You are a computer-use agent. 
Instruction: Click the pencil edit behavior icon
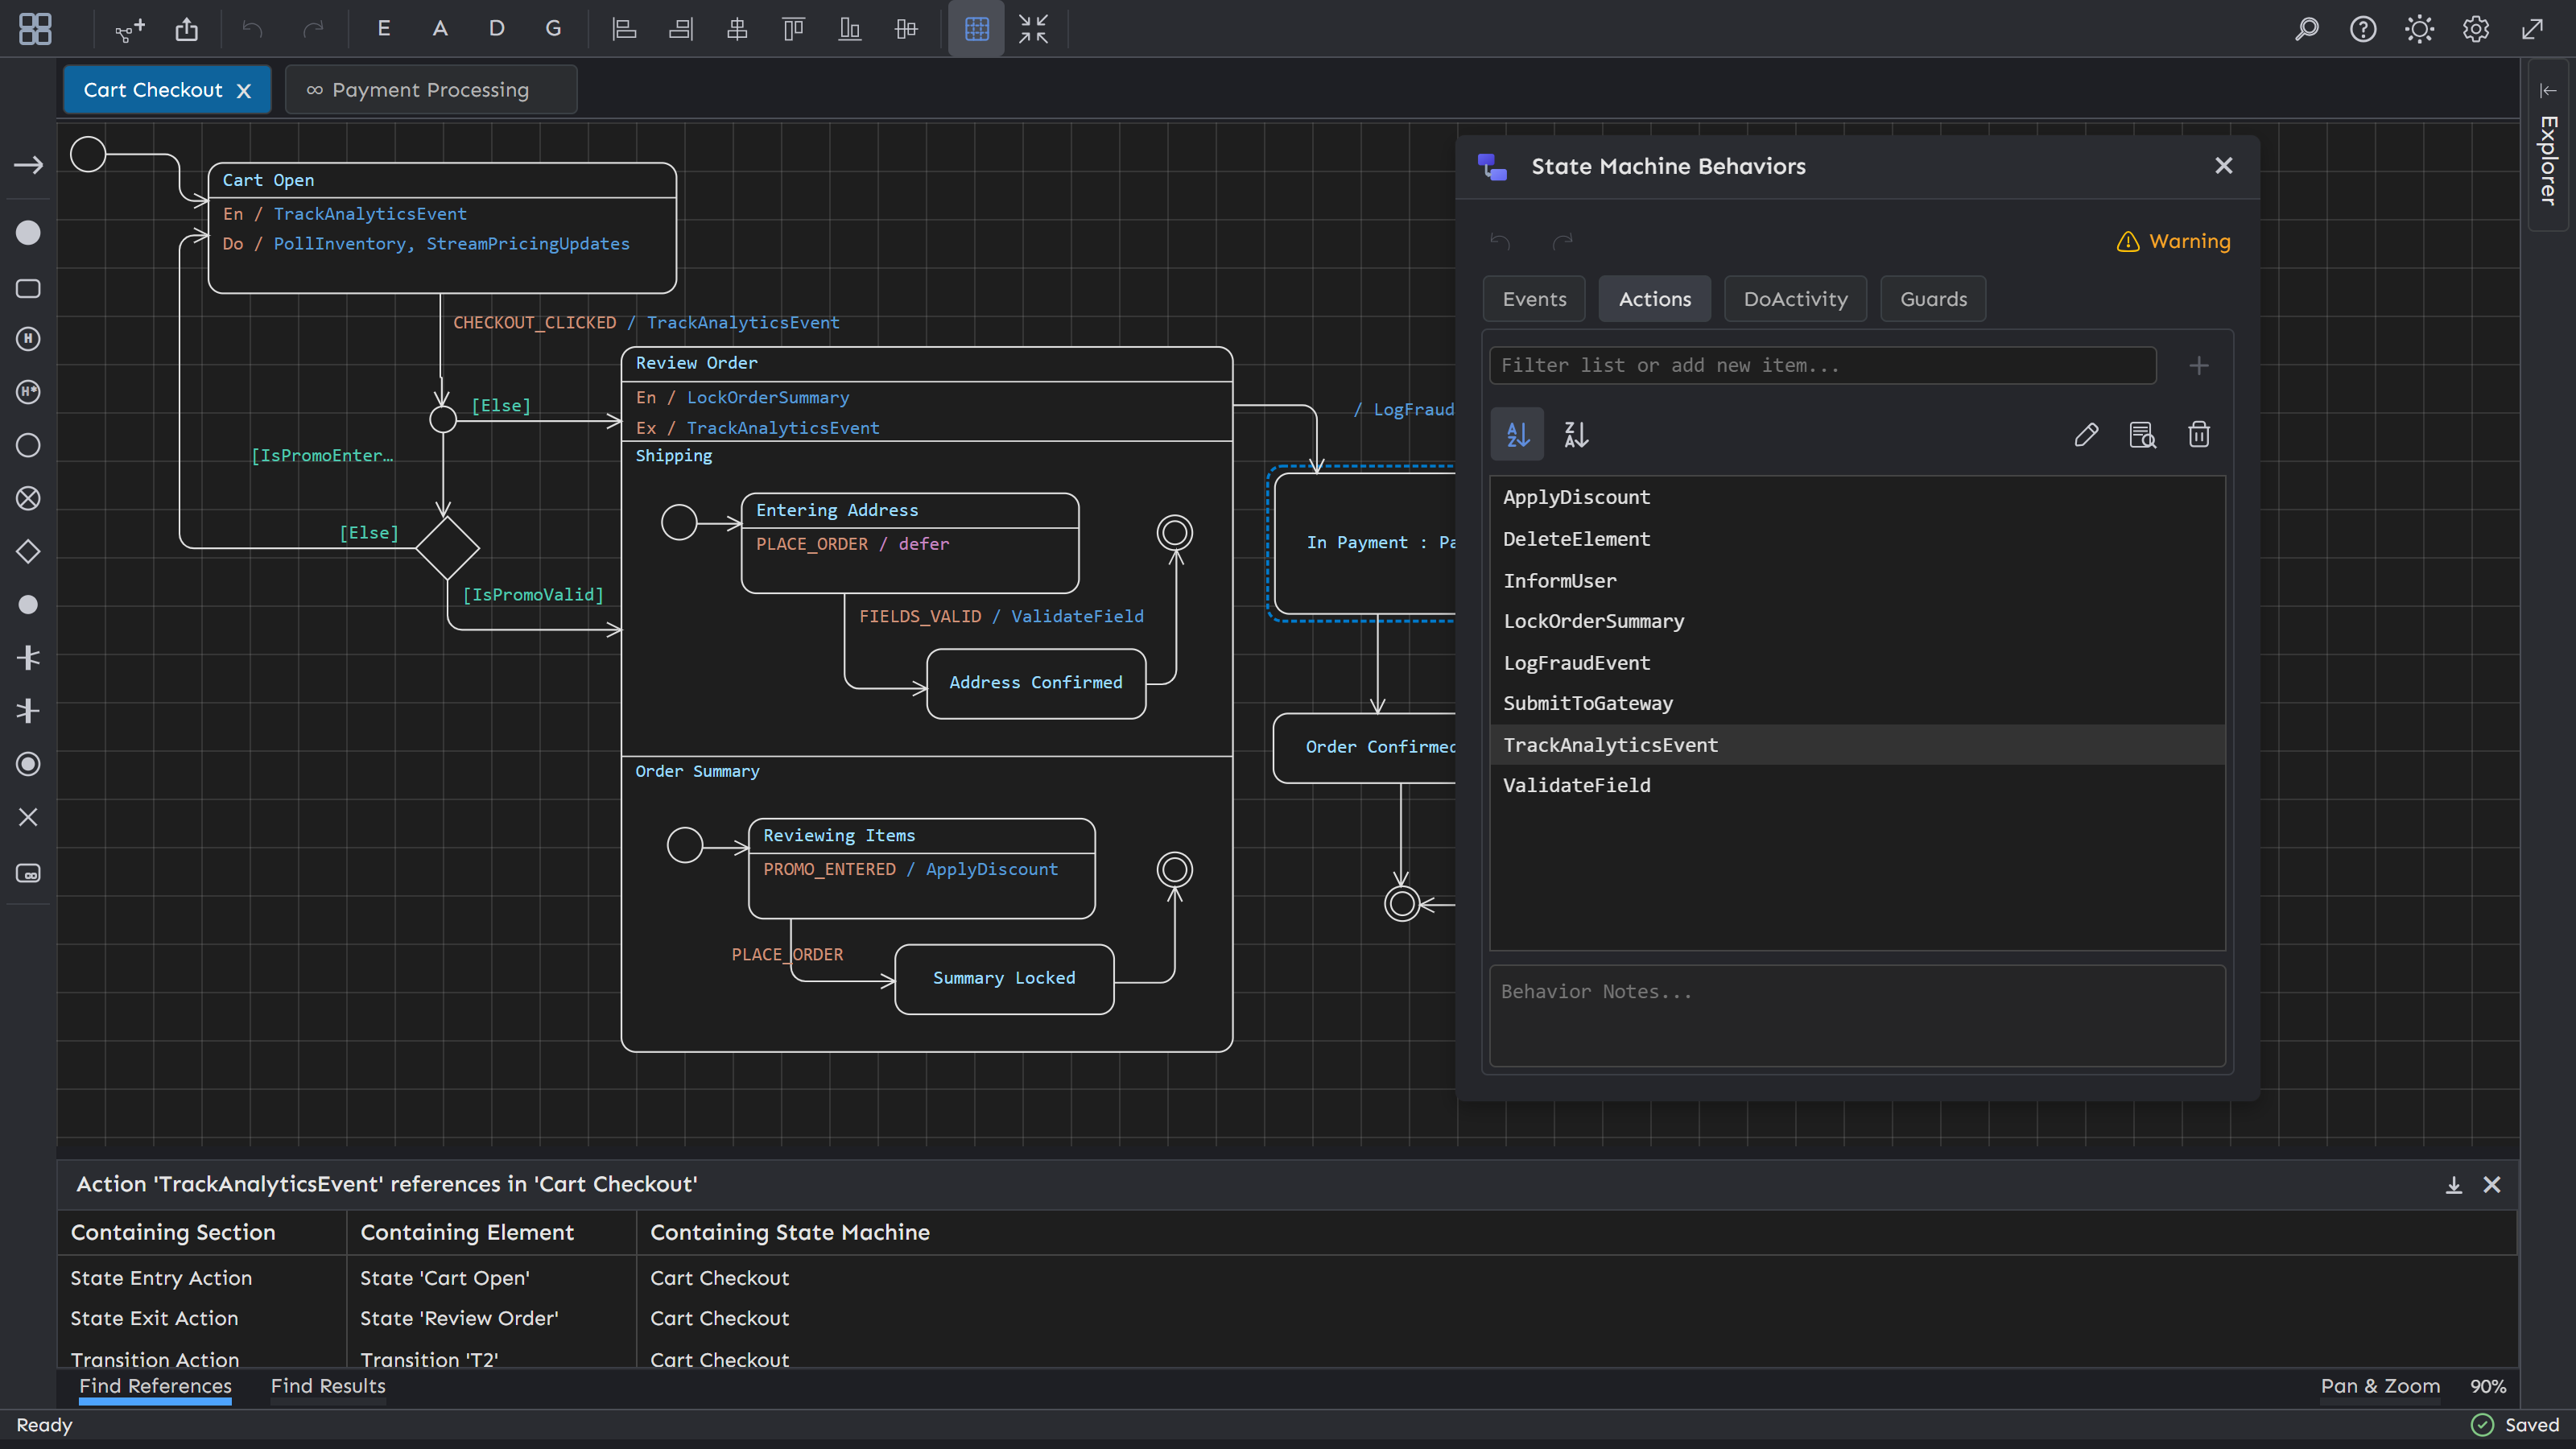(2086, 434)
